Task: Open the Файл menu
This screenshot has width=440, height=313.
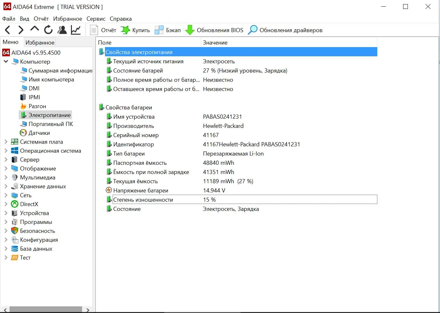Action: pyautogui.click(x=9, y=19)
